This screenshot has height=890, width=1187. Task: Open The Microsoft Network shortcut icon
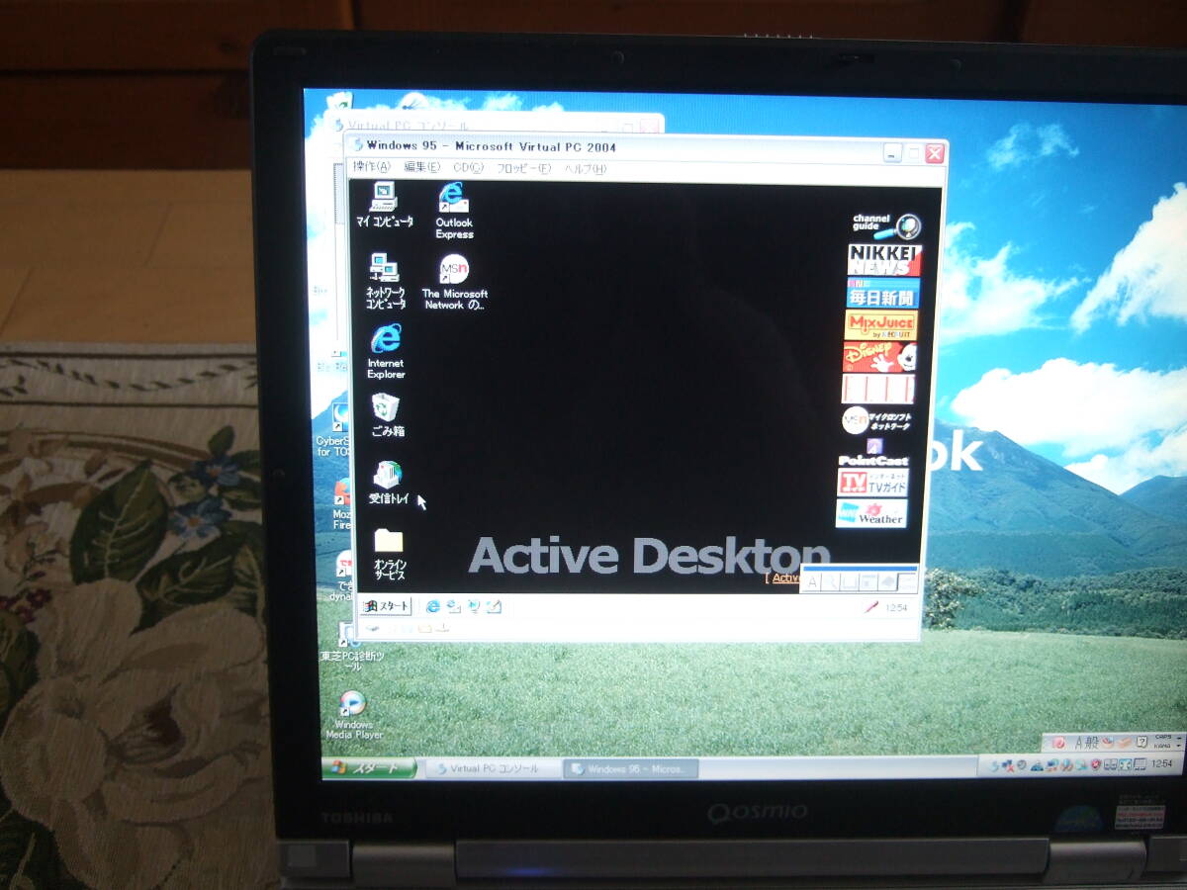(454, 283)
